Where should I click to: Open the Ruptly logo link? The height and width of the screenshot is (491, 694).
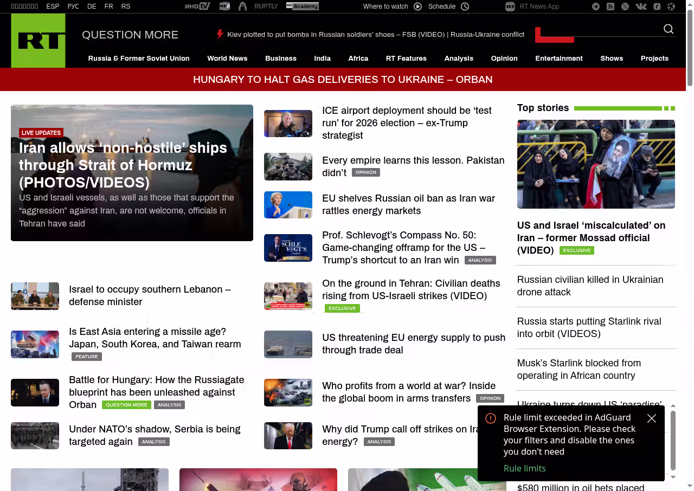coord(266,7)
